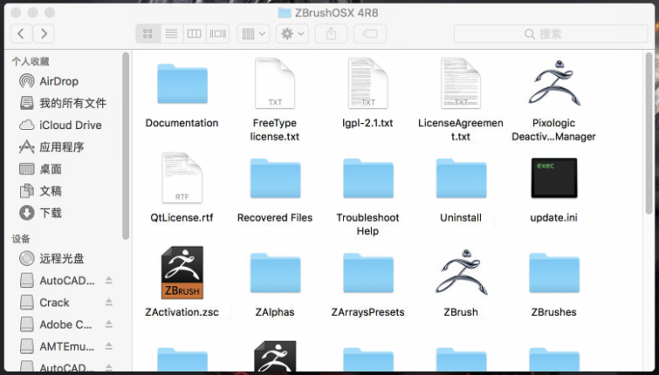Click the ZBrushOSX 4R8 title folder icon
The image size is (659, 375).
[x=285, y=12]
